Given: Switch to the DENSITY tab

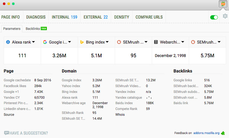Looking at the screenshot, I should tap(122, 17).
